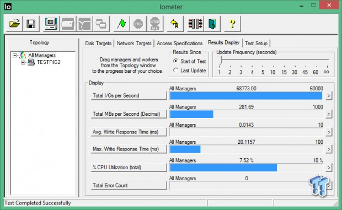The image size is (342, 210).
Task: Open a test configuration file
Action: pyautogui.click(x=14, y=24)
